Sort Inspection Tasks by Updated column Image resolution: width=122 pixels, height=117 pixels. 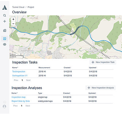pyautogui.click(x=93, y=68)
